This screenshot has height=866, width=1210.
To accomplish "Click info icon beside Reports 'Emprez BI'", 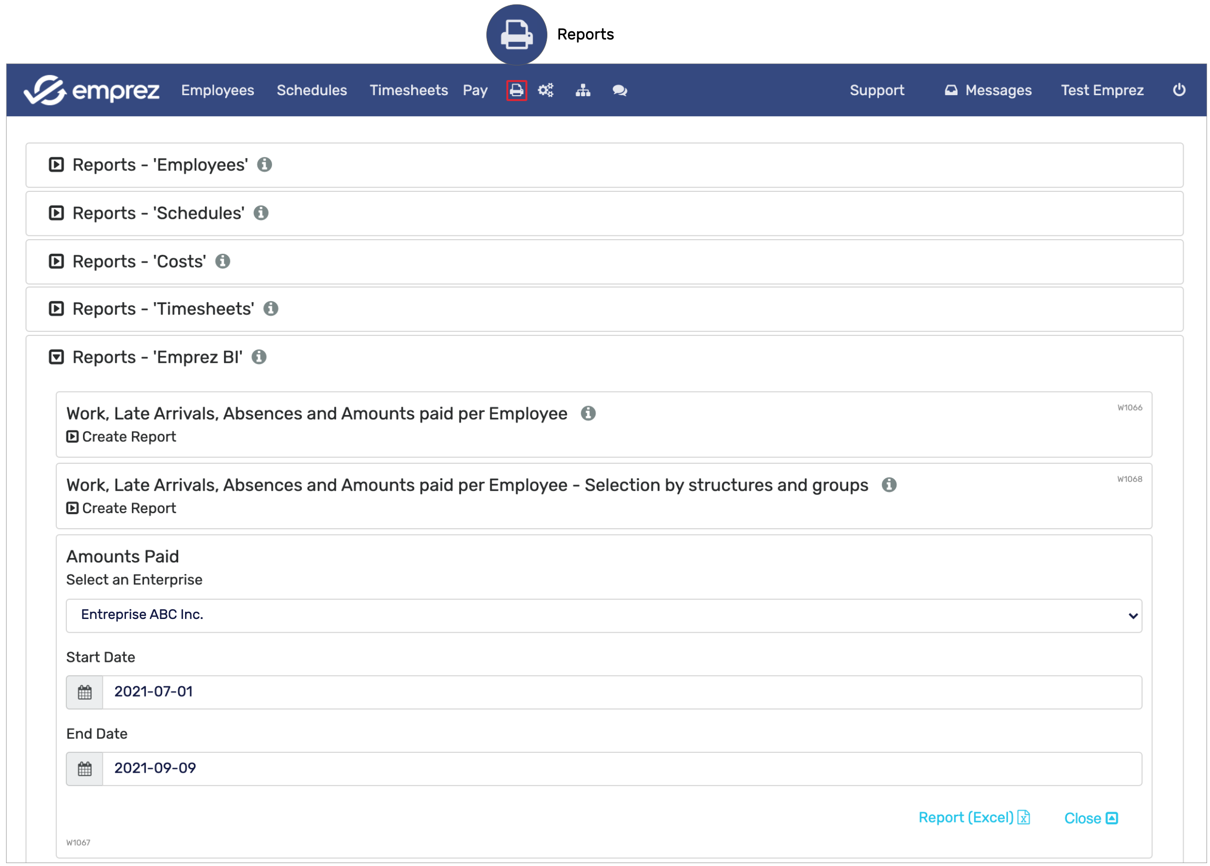I will coord(259,357).
